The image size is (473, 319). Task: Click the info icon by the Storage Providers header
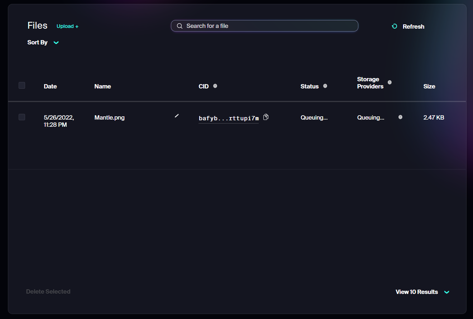[390, 82]
